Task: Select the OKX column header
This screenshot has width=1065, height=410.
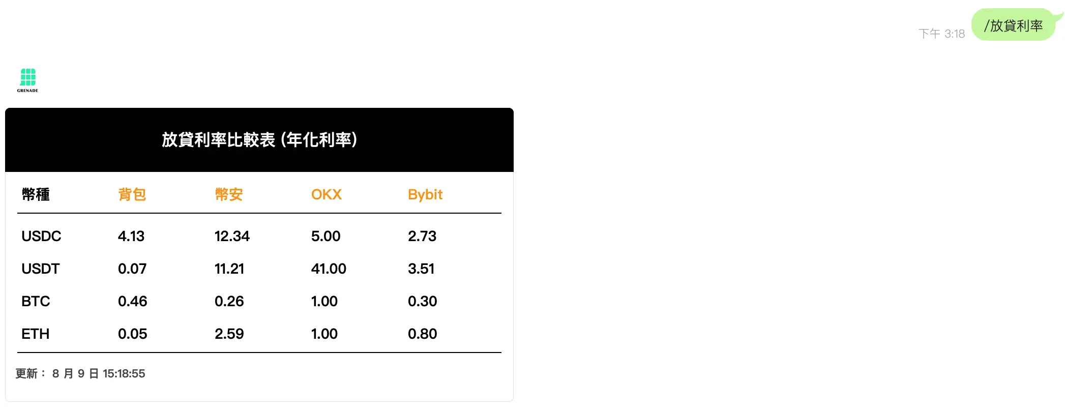Action: [x=327, y=194]
